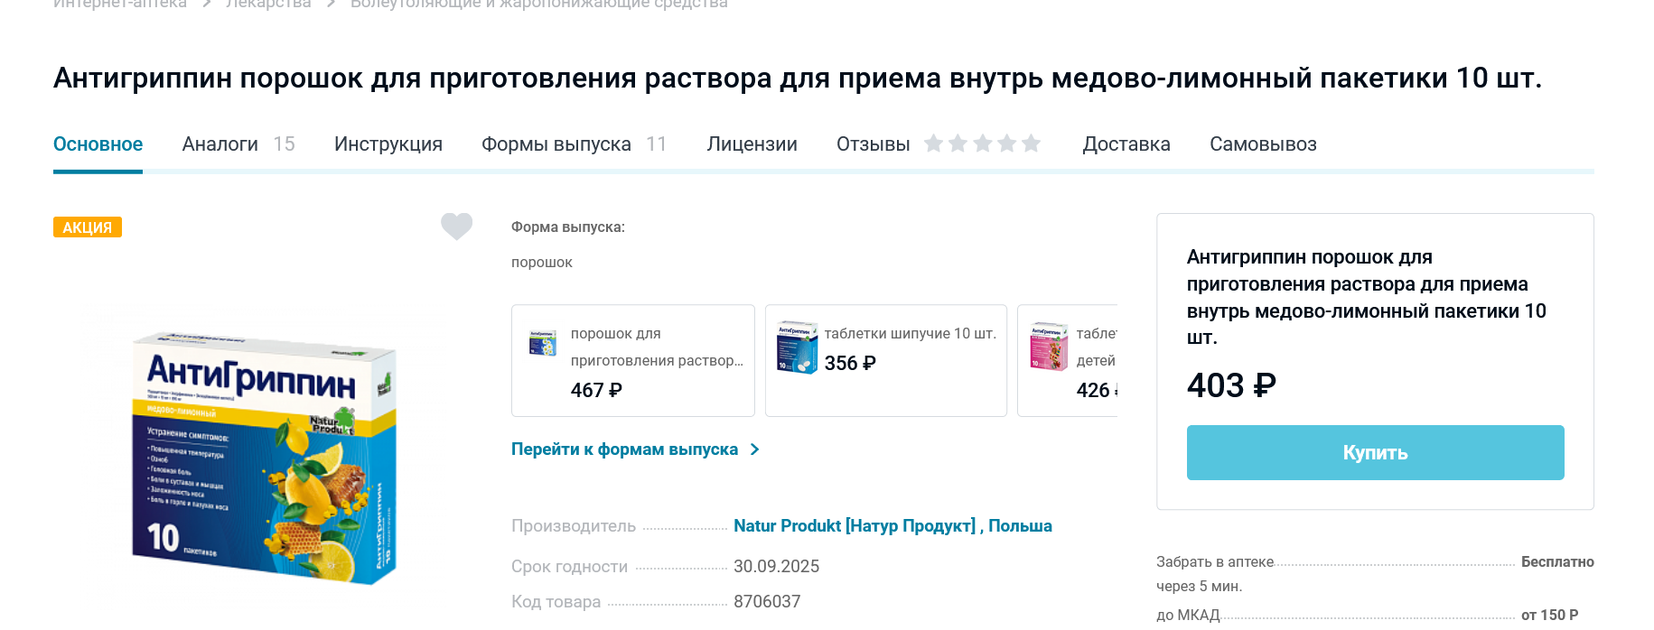This screenshot has width=1654, height=630.
Task: Open the Формы выпуска tab
Action: (x=556, y=144)
